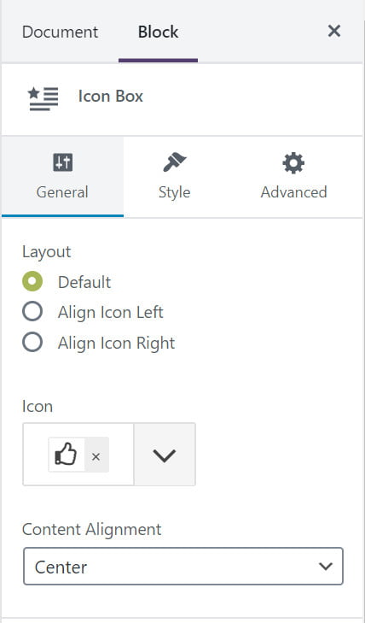Remove the thumbs-up icon with the small x
The width and height of the screenshot is (365, 623).
(x=96, y=457)
